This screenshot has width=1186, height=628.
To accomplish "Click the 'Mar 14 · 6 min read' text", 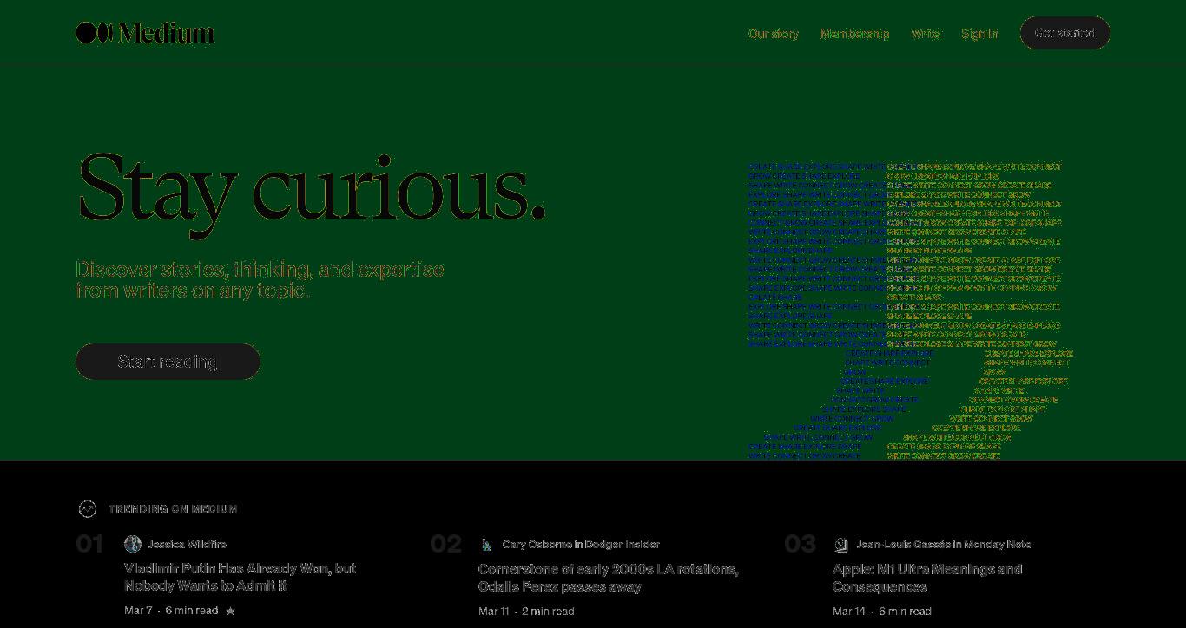I will 882,612.
